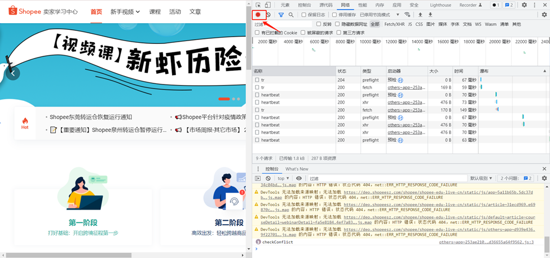The image size is (550, 258).
Task: Enable 停用缓存 checkbox
Action: [x=335, y=15]
